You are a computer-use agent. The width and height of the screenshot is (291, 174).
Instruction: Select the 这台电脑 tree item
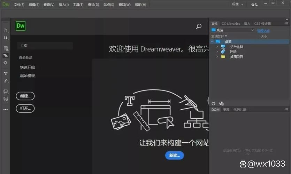[x=236, y=47]
